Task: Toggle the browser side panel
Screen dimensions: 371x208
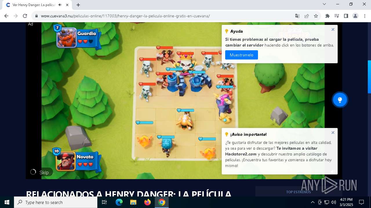Action: click(x=346, y=16)
